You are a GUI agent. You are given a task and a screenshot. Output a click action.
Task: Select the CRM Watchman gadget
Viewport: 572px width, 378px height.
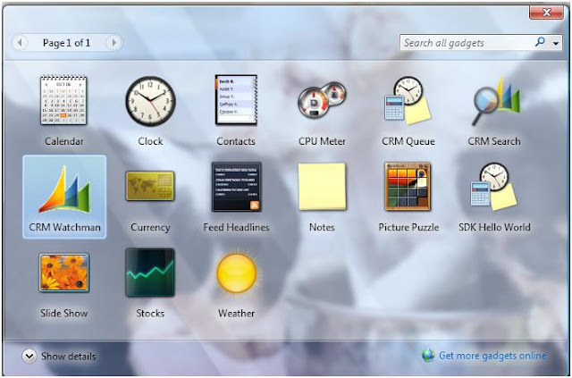click(x=64, y=197)
